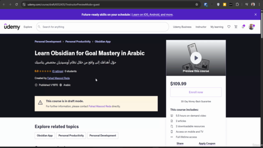This screenshot has width=263, height=148.
Task: Select the Obsidian App topic chip
Action: click(45, 136)
